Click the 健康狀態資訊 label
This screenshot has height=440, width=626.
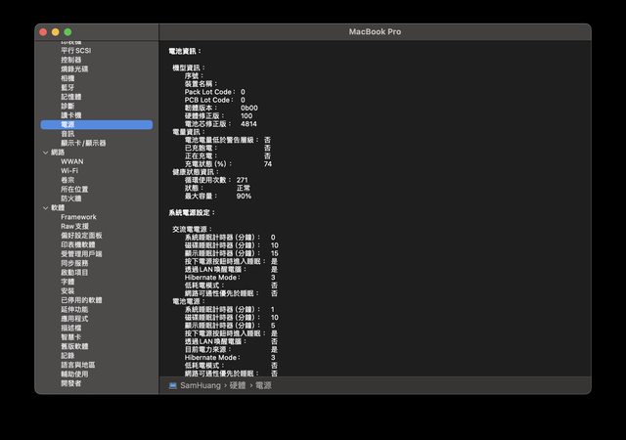(196, 172)
